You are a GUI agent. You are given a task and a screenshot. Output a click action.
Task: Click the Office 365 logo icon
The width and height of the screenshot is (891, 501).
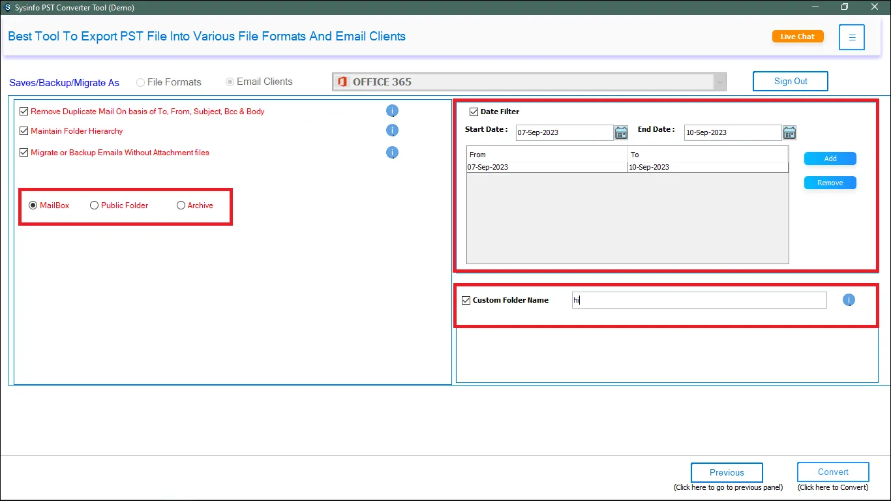pyautogui.click(x=342, y=82)
